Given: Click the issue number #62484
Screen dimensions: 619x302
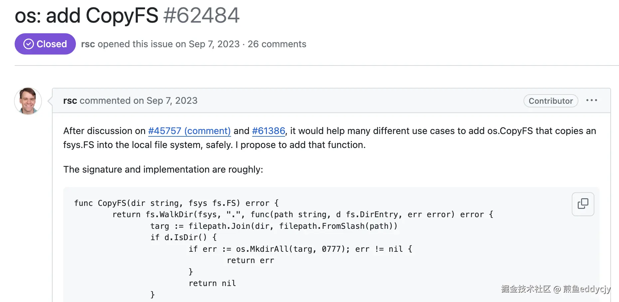Looking at the screenshot, I should click(201, 15).
